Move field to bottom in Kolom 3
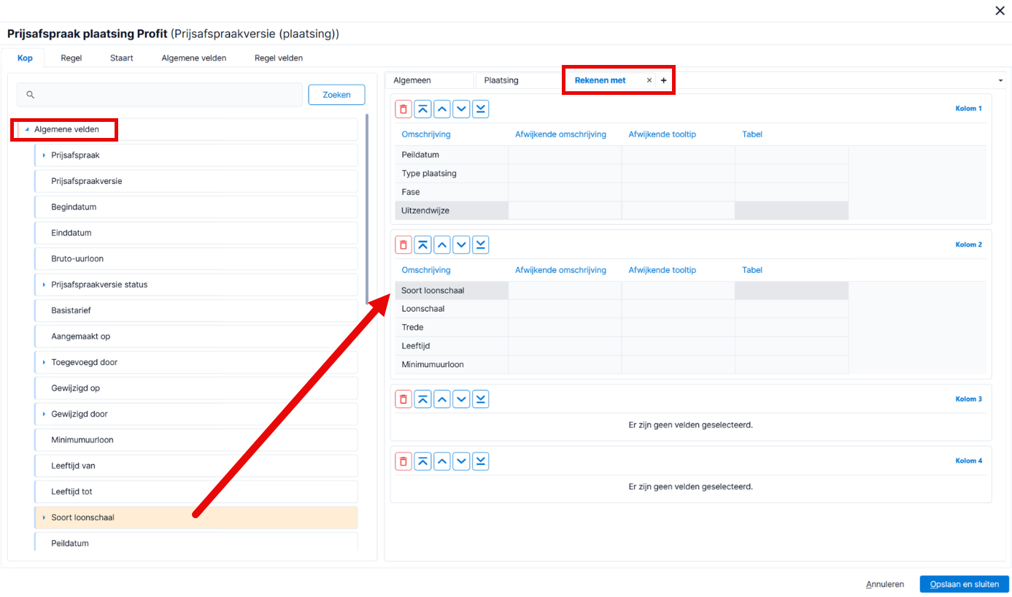This screenshot has height=597, width=1012. tap(481, 399)
